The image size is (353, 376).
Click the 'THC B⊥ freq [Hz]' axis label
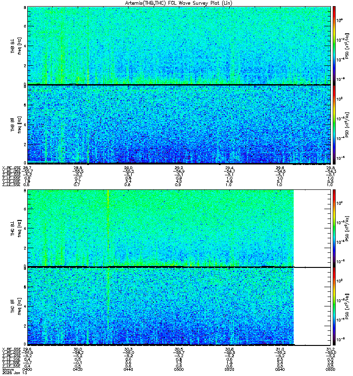click(16, 228)
